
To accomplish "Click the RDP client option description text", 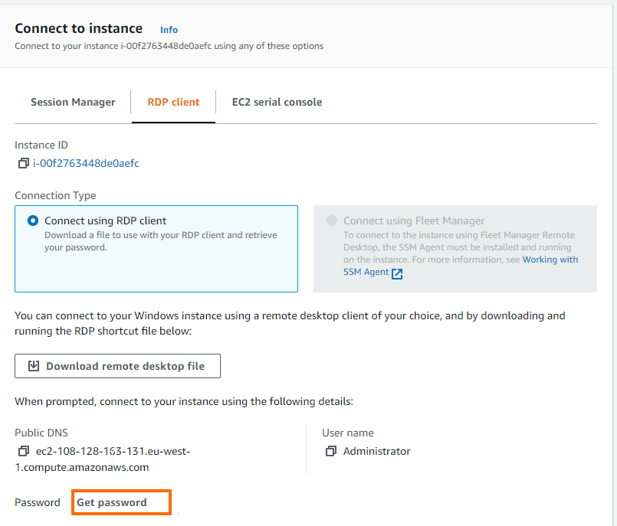I will point(160,241).
